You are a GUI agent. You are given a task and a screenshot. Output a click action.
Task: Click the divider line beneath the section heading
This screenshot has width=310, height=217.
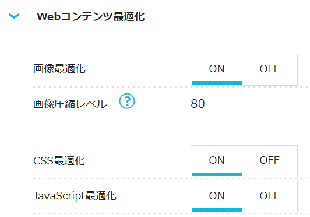159,34
